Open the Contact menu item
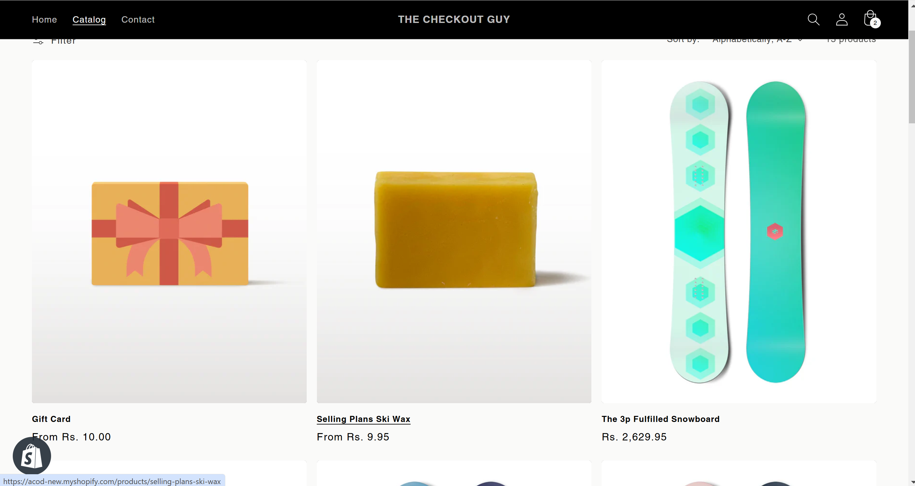The height and width of the screenshot is (486, 915). point(138,19)
